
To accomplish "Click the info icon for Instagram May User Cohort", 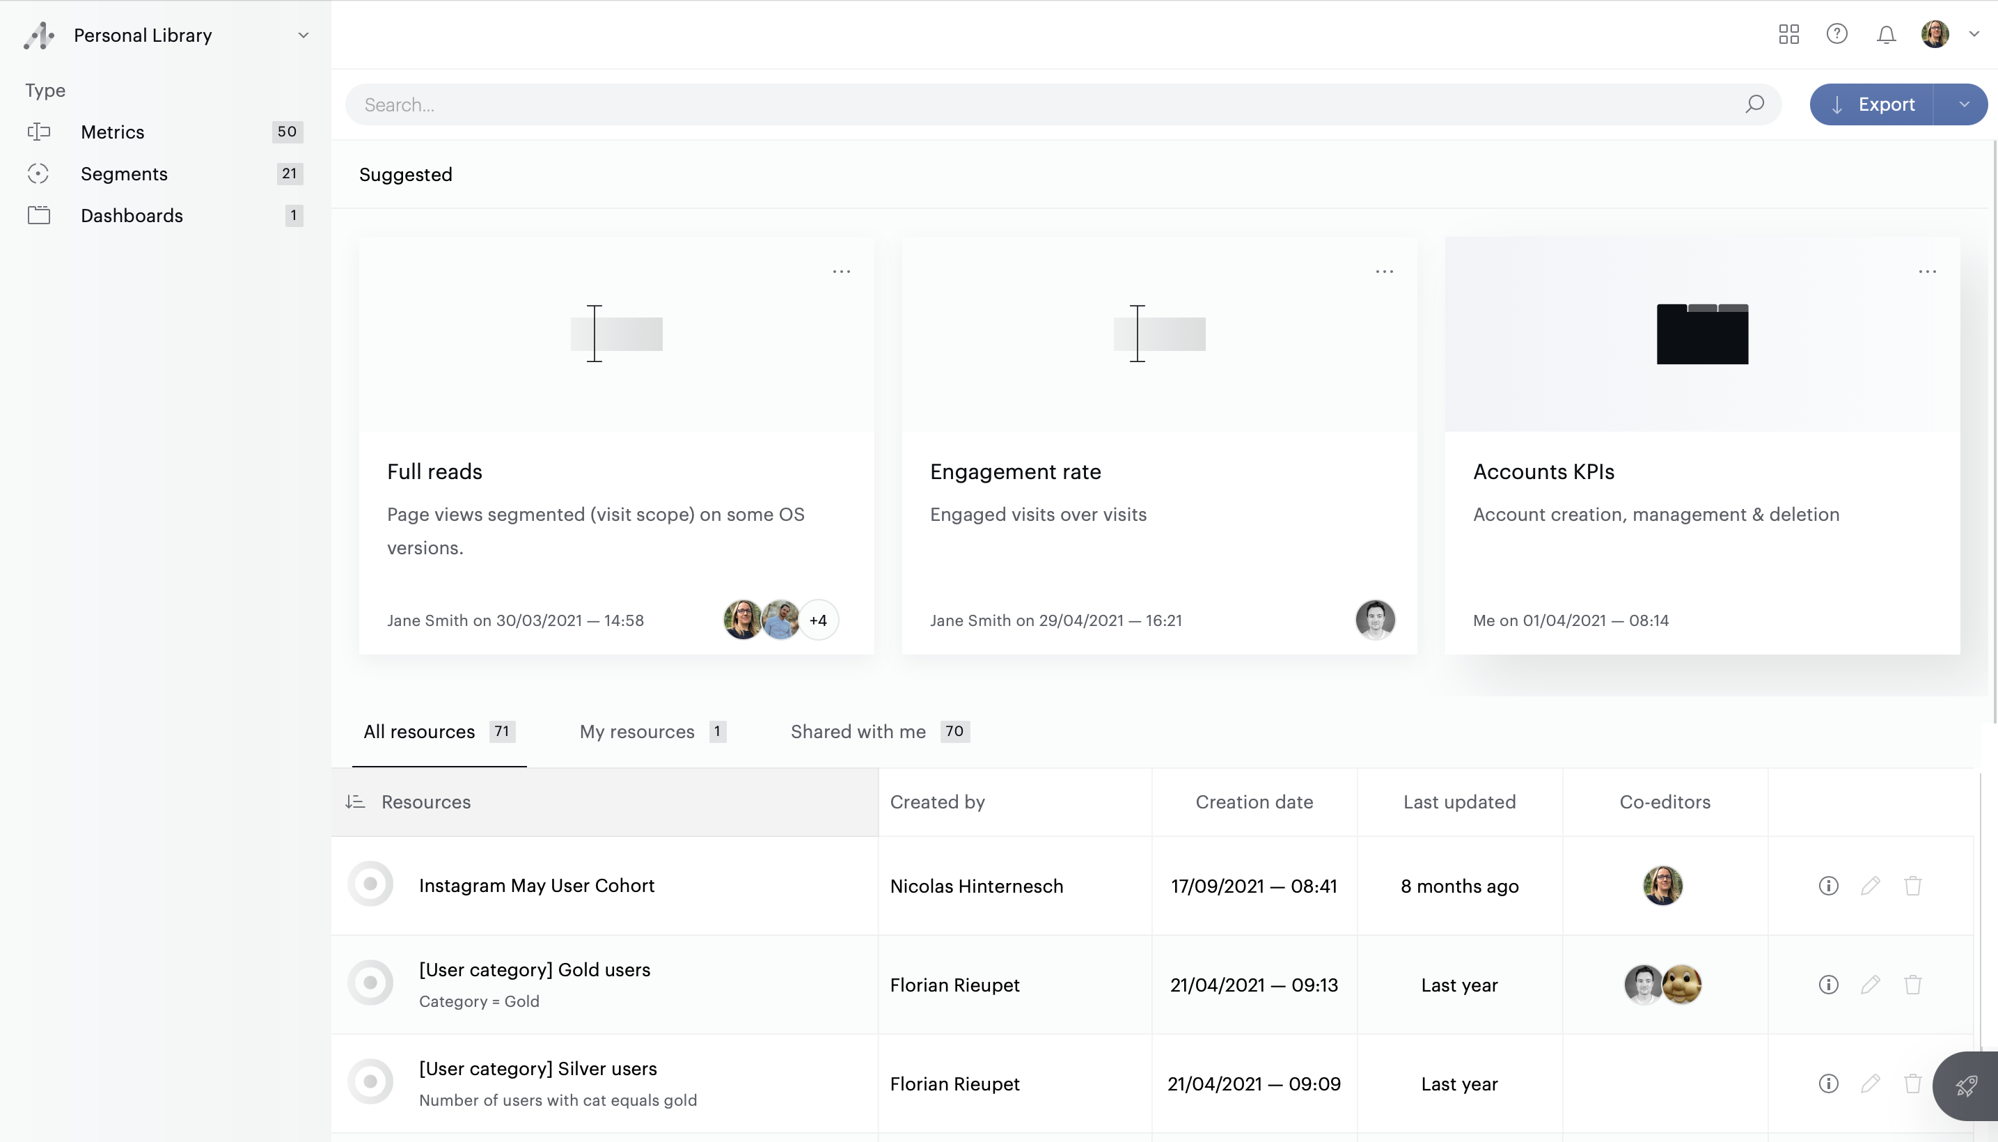I will (1828, 886).
